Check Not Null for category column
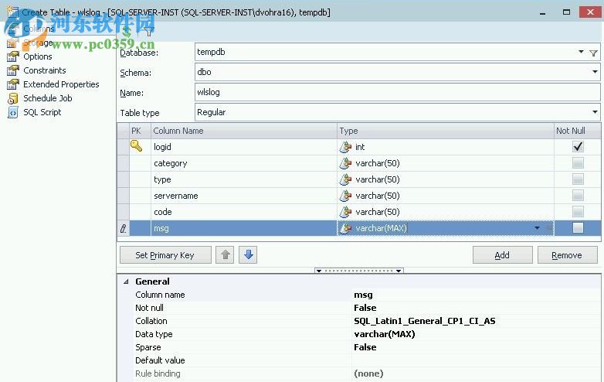604x382 pixels. pyautogui.click(x=578, y=163)
